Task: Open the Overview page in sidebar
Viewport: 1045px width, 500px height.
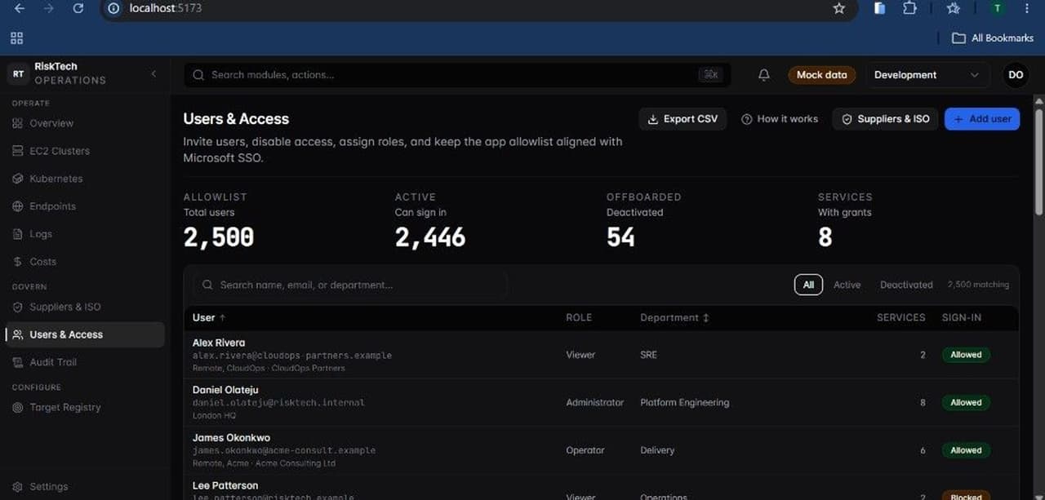Action: coord(85,123)
